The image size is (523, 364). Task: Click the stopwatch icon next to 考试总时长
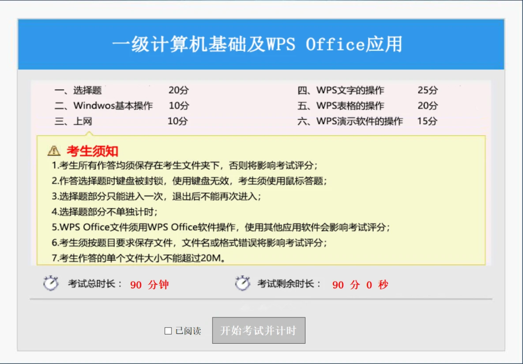(x=51, y=284)
